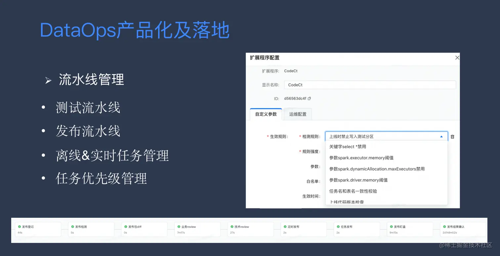Click the 27s duration text
The image size is (500, 256).
tap(232, 233)
